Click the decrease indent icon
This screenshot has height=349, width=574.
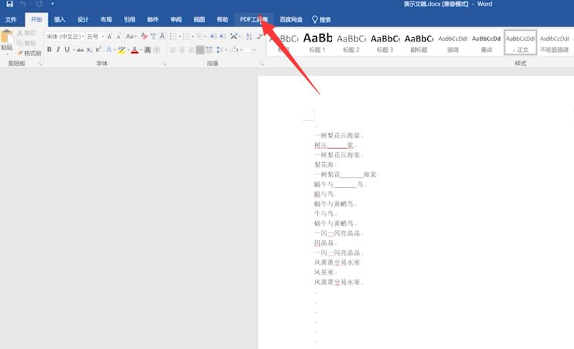pos(214,36)
